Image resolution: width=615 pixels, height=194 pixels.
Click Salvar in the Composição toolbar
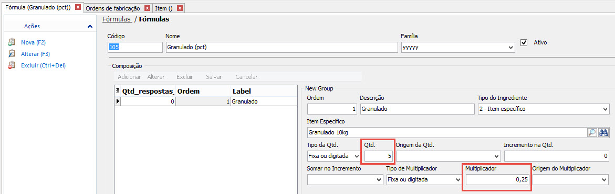[x=214, y=77]
